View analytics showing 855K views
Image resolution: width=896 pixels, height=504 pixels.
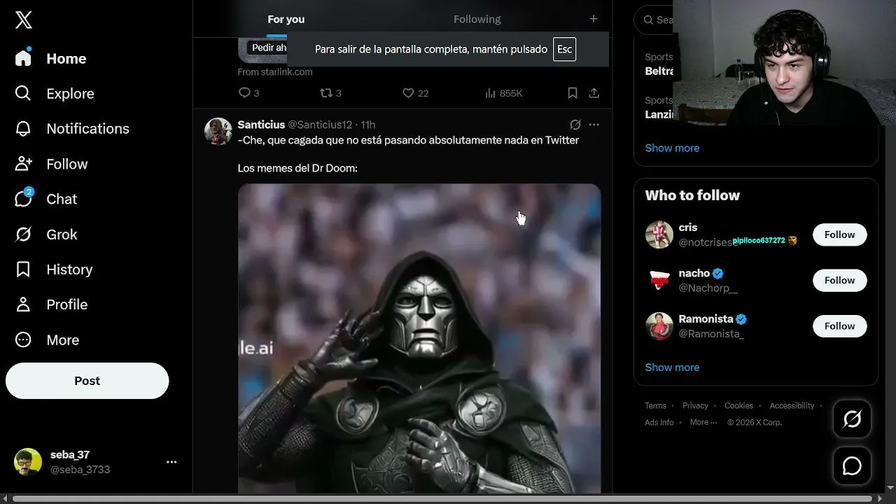[x=503, y=93]
